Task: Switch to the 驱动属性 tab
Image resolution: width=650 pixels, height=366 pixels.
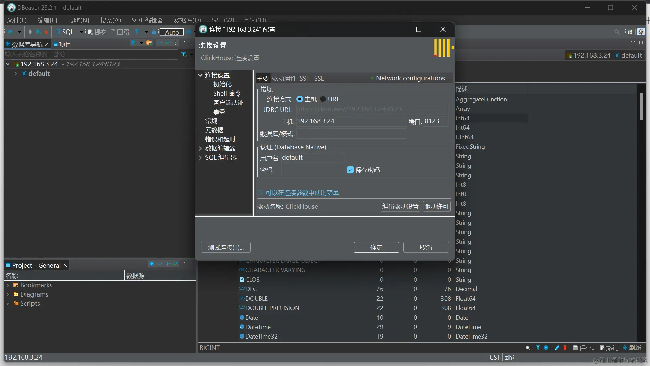Action: point(284,78)
